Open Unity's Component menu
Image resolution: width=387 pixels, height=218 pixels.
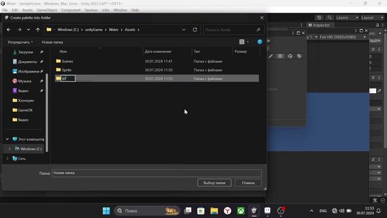71,10
